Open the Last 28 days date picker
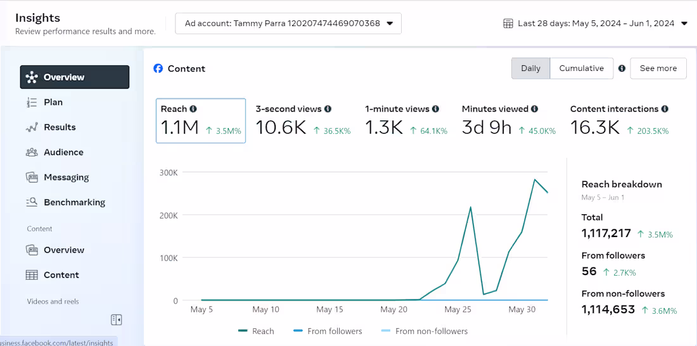 tap(595, 23)
